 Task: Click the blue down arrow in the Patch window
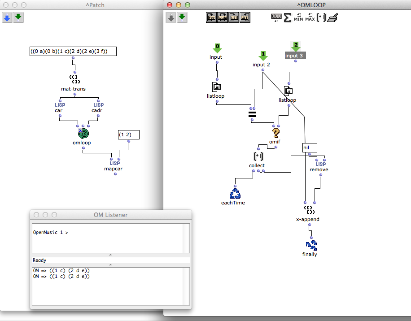[7, 17]
